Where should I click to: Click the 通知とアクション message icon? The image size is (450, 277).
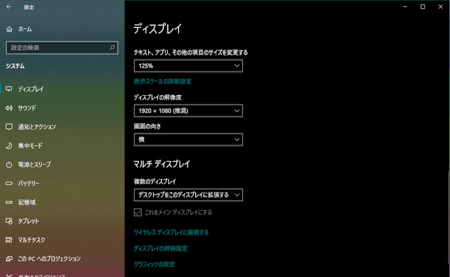click(x=9, y=126)
